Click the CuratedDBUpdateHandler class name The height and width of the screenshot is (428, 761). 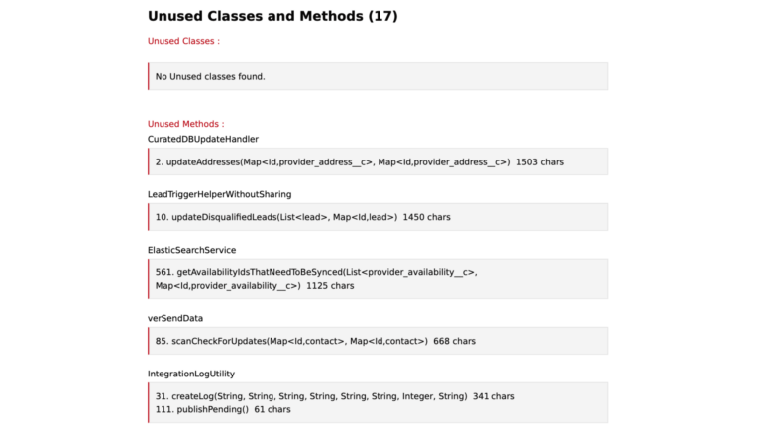pos(202,139)
